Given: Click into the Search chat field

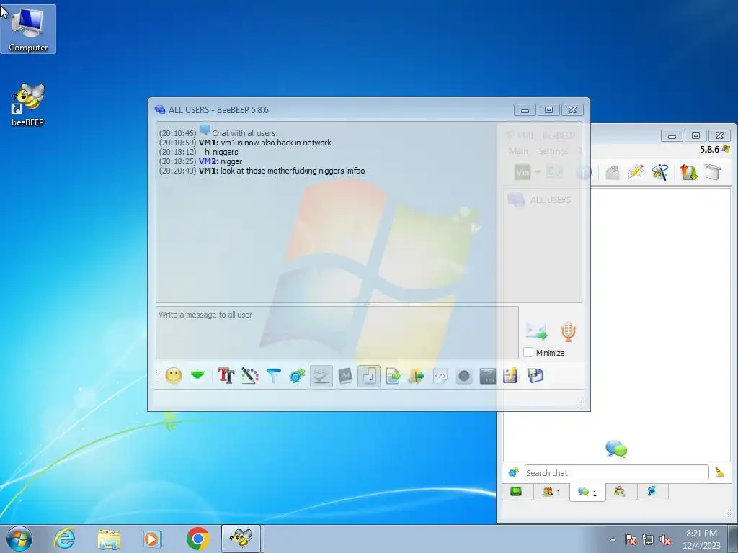Looking at the screenshot, I should coord(617,472).
